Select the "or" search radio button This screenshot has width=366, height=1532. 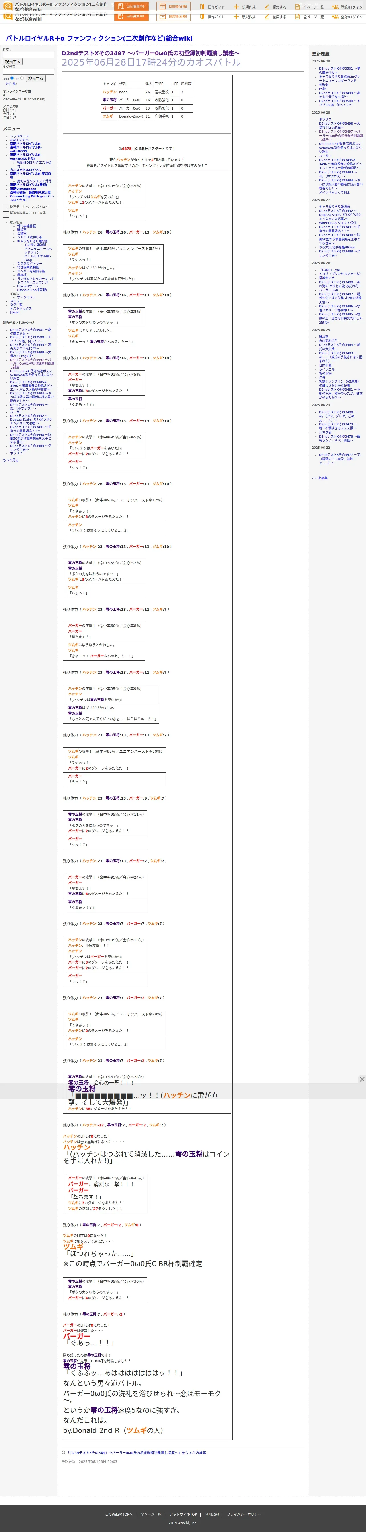22,78
